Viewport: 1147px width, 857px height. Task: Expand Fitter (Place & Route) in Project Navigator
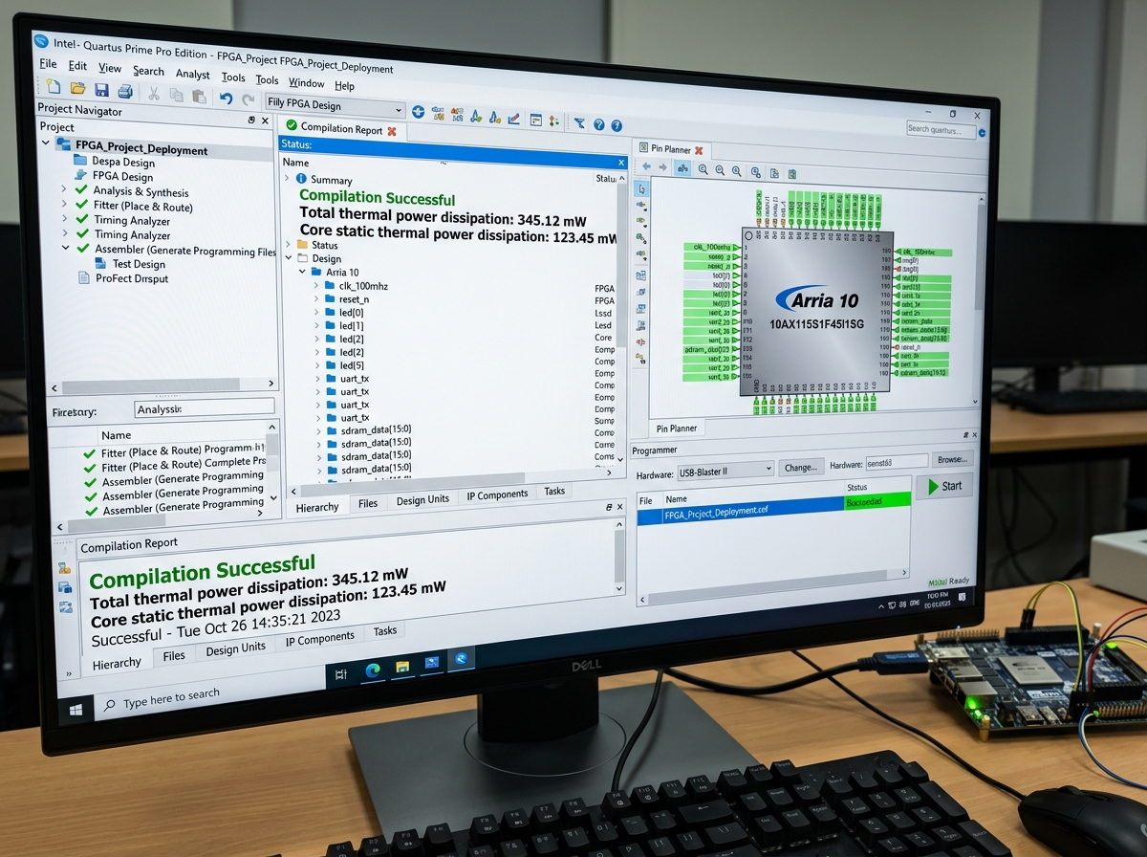(65, 205)
